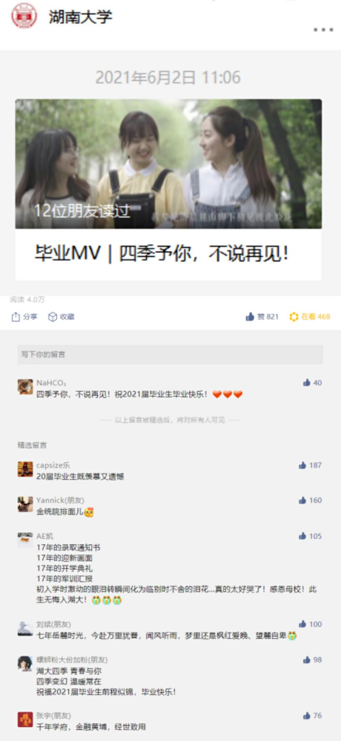Thumbs-up capsize乐's comment with 187 likes
The width and height of the screenshot is (341, 741).
pyautogui.click(x=310, y=465)
